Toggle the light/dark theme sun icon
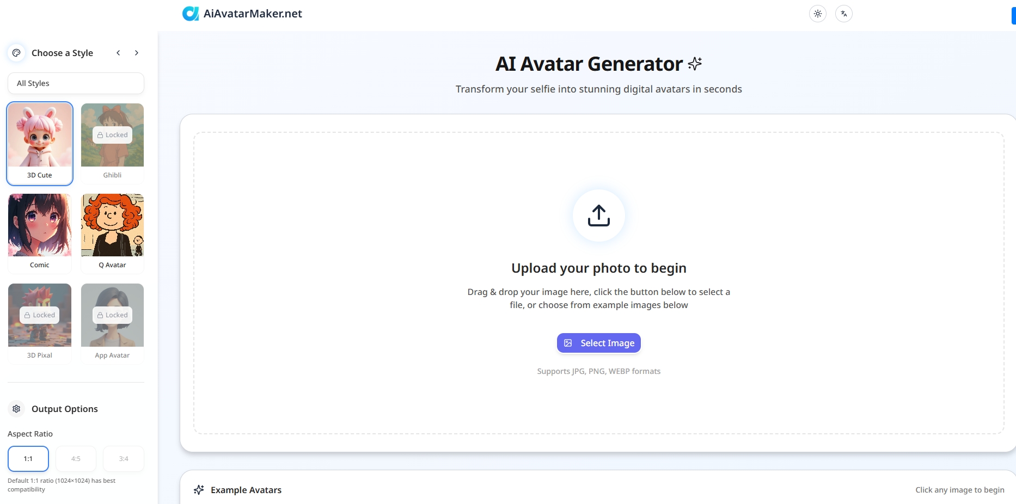The width and height of the screenshot is (1016, 504). 817,14
